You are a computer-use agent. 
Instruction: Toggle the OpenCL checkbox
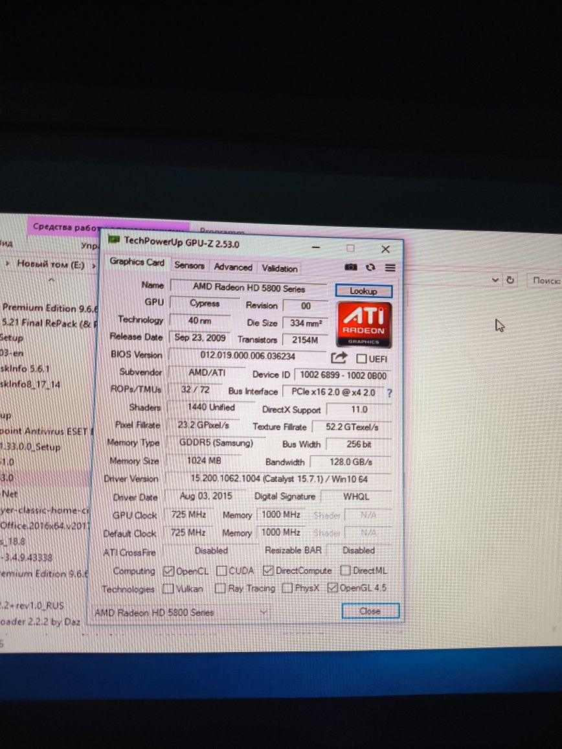tap(168, 571)
